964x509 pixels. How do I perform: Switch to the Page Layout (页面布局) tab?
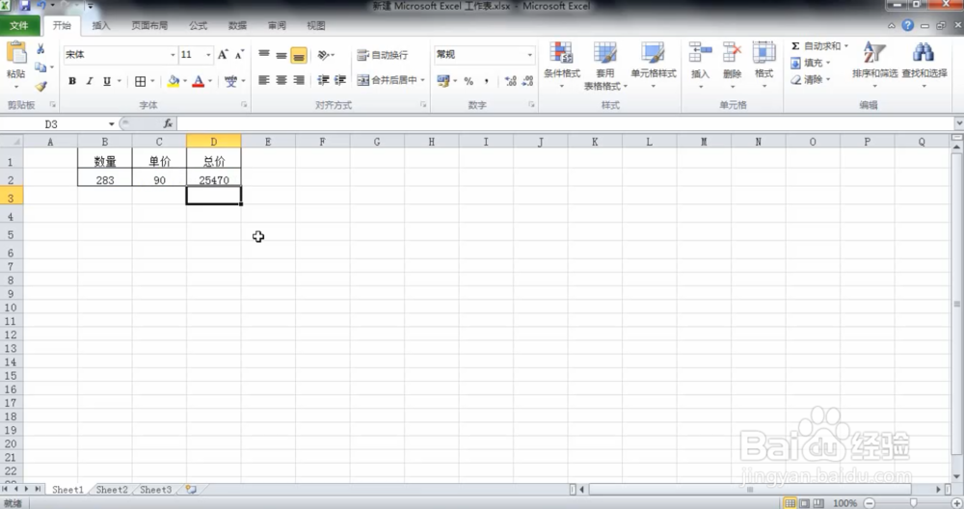tap(149, 26)
